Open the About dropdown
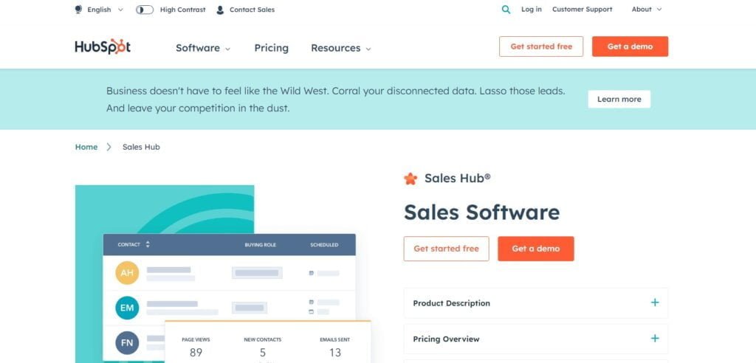Viewport: 756px width, 363px height. pos(647,10)
